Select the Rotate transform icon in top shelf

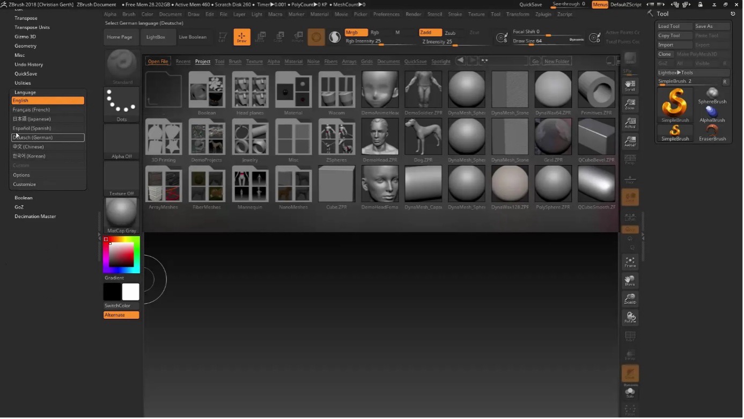click(x=297, y=37)
